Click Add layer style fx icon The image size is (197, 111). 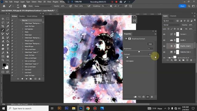[172, 60]
